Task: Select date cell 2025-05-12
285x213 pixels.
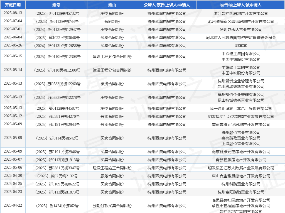Action: click(x=13, y=116)
